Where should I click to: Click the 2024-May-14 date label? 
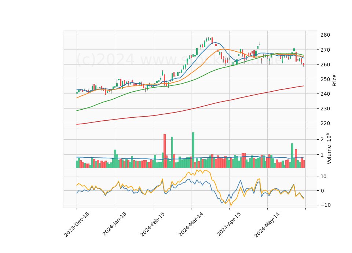(267, 224)
